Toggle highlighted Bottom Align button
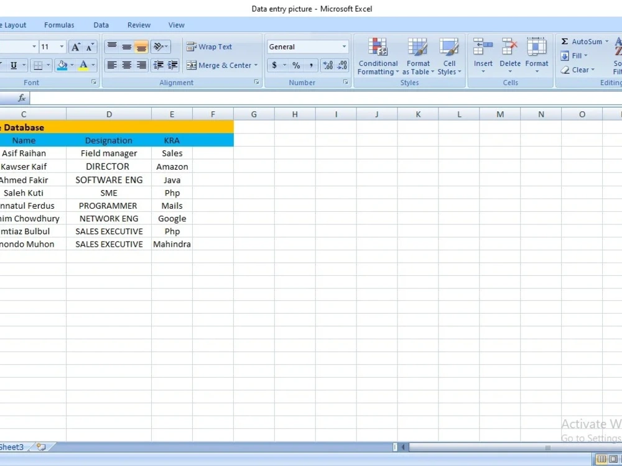Image resolution: width=622 pixels, height=466 pixels. pyautogui.click(x=141, y=47)
